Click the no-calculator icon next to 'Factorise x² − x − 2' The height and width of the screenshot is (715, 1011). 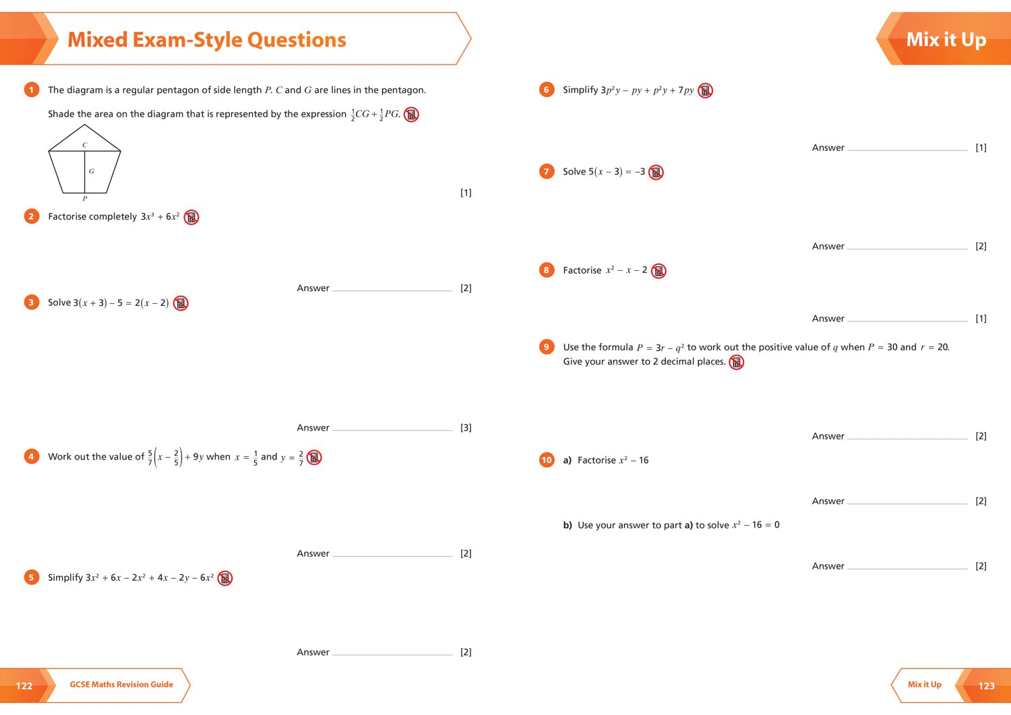[658, 271]
